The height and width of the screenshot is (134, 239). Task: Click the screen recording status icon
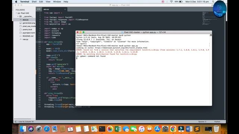point(163,1)
